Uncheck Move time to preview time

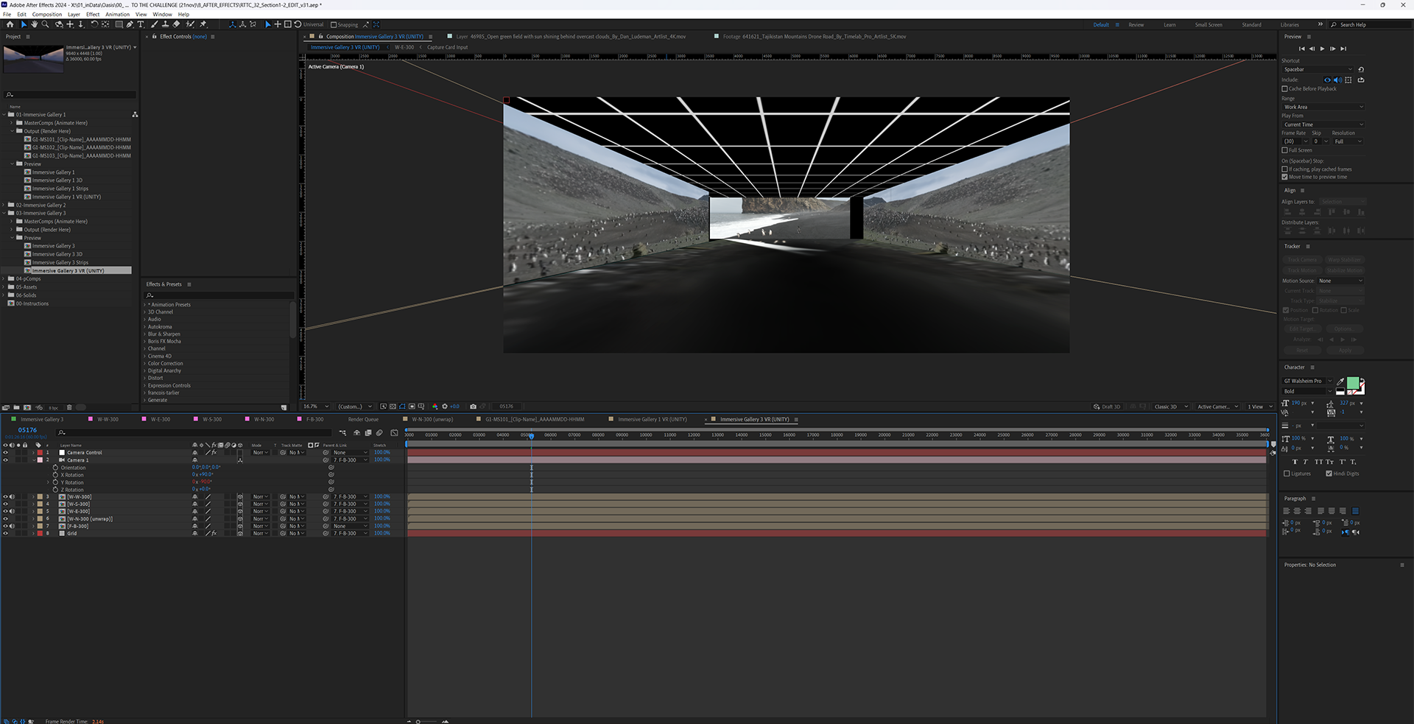[x=1285, y=177]
